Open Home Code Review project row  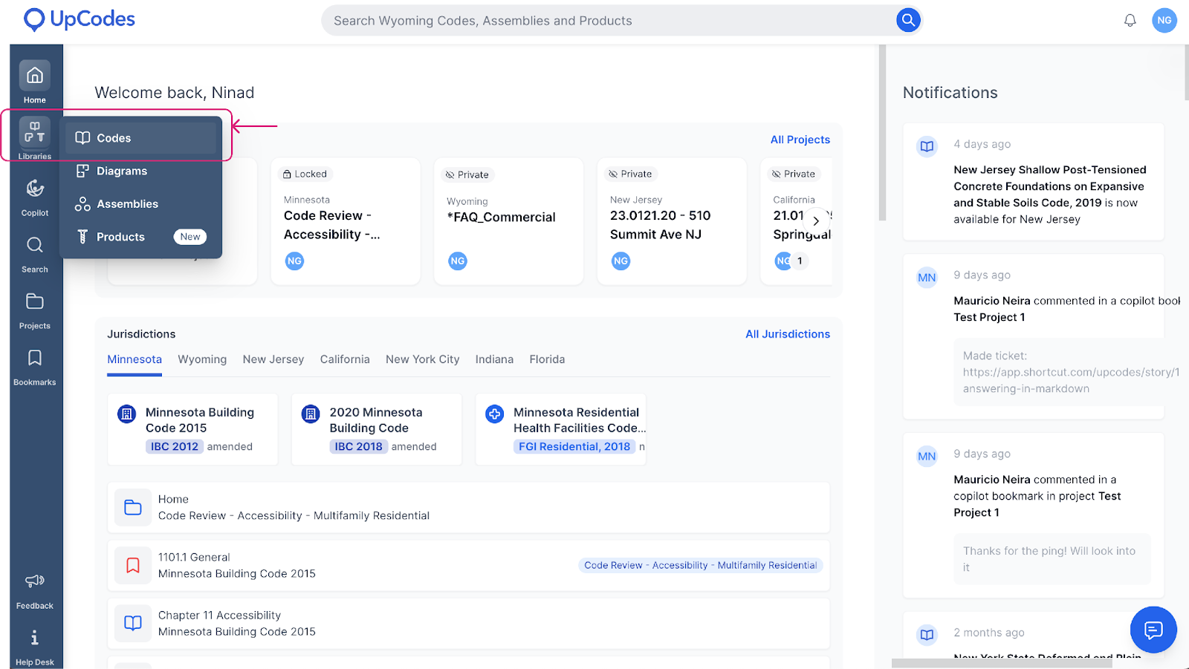[469, 507]
